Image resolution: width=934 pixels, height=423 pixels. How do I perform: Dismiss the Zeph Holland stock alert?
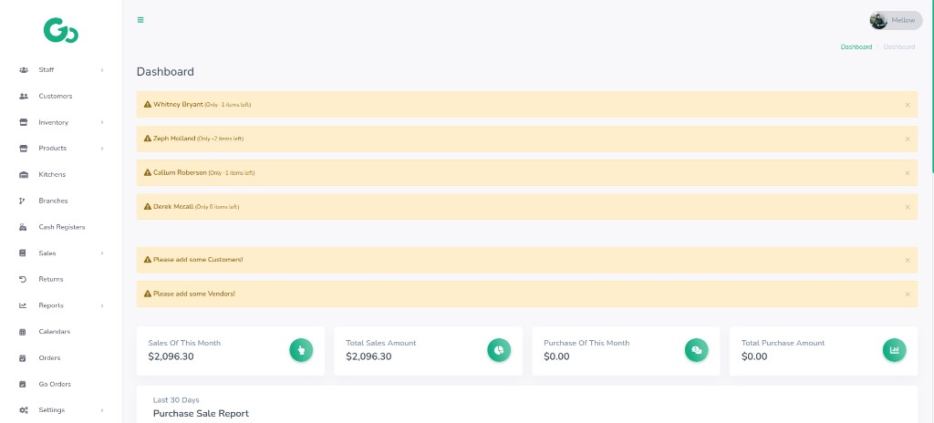908,139
